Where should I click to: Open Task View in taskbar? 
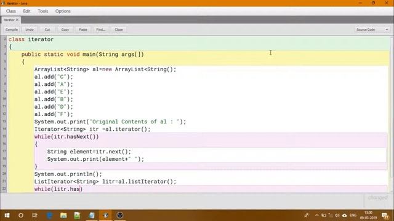tap(34, 215)
